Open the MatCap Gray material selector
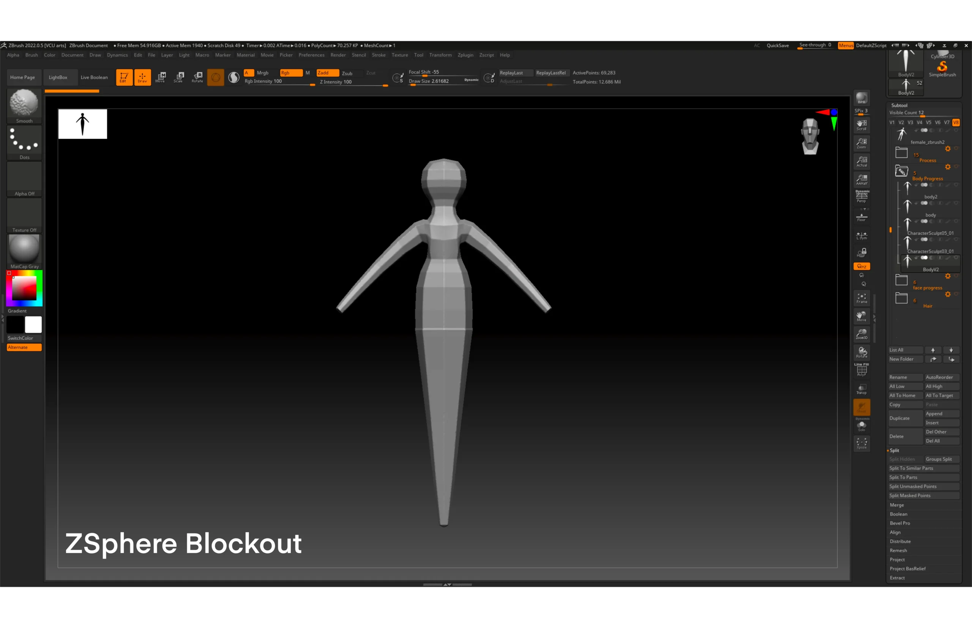This screenshot has width=972, height=628. coord(24,251)
